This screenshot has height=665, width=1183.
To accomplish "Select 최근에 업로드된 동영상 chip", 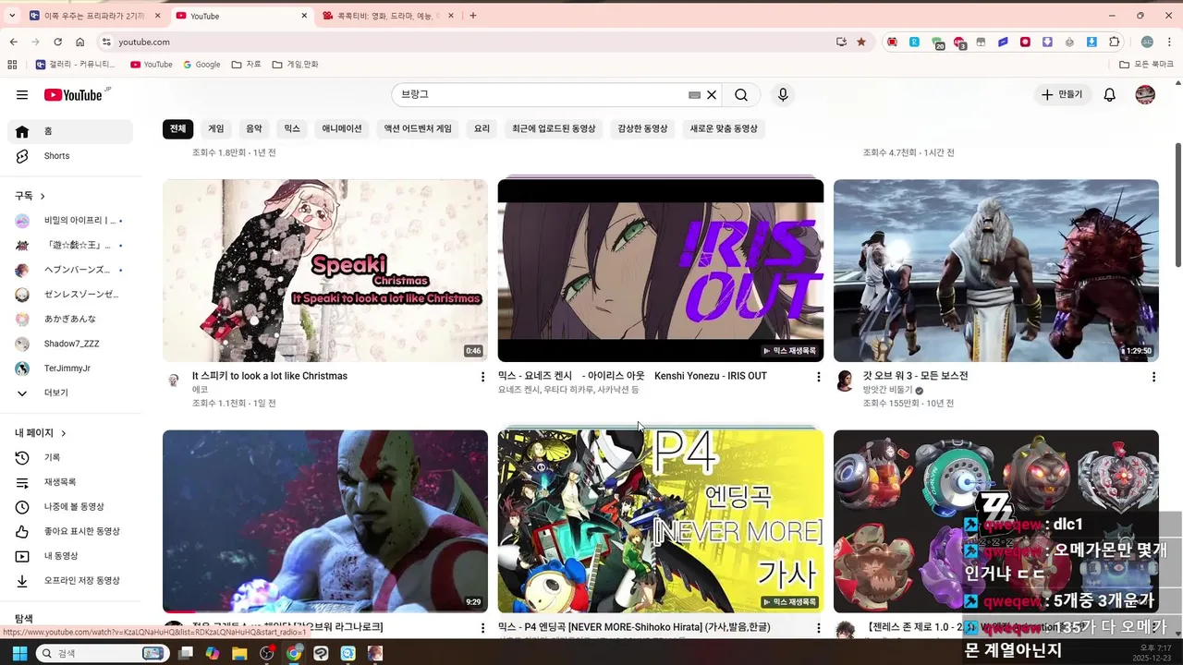I will click(x=554, y=128).
